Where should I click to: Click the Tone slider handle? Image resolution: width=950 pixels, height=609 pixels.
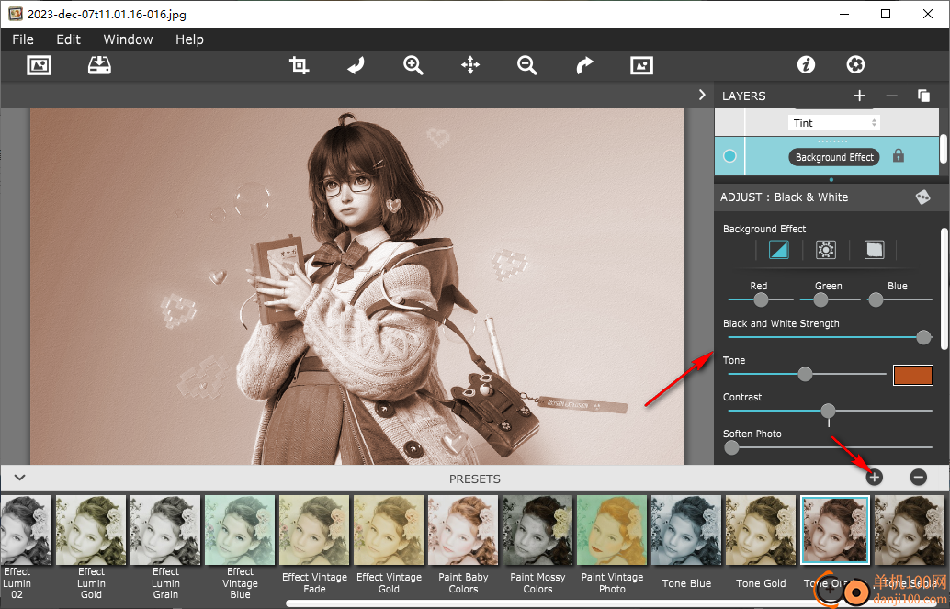(805, 374)
